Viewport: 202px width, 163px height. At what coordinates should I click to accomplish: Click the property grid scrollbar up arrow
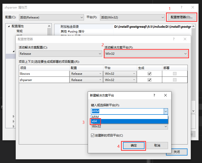point(193,26)
